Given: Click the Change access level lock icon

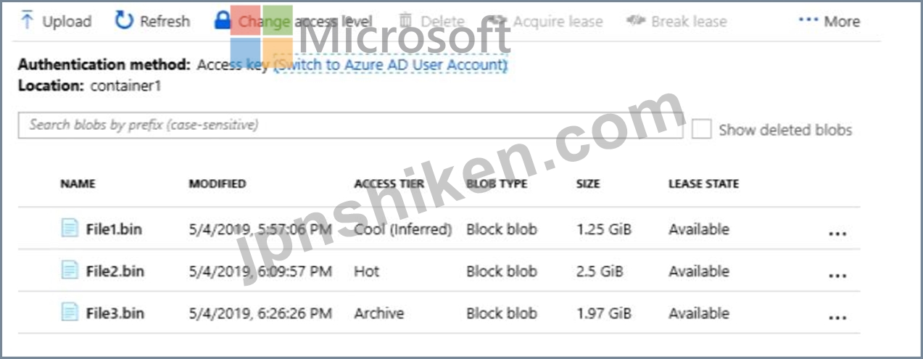Looking at the screenshot, I should coord(223,20).
